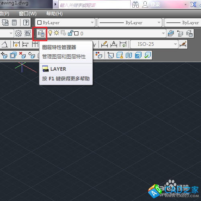The height and width of the screenshot is (201, 201).
Task: Open the ByLayer color dropdown
Action: click(65, 23)
